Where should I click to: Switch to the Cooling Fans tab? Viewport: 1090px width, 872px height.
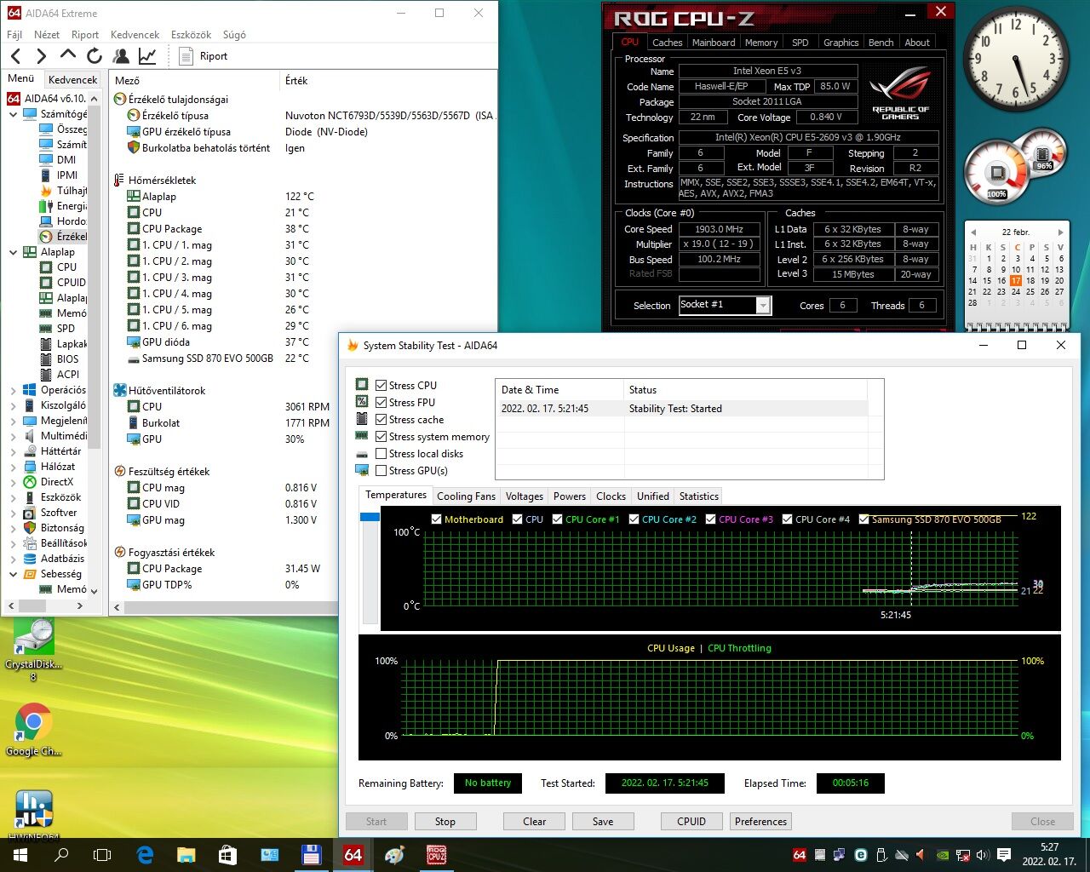[x=466, y=496]
